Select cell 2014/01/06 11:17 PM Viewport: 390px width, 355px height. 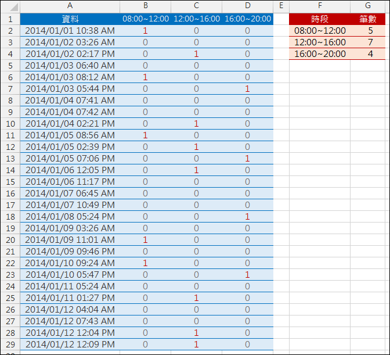tap(70, 182)
